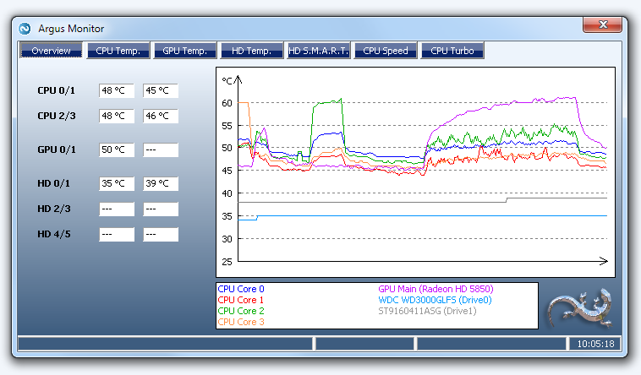Select the CPU Core 2 legend label
The width and height of the screenshot is (641, 375).
(x=241, y=311)
